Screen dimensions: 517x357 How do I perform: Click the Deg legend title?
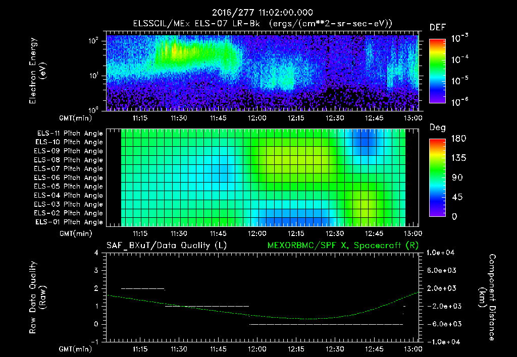click(437, 128)
